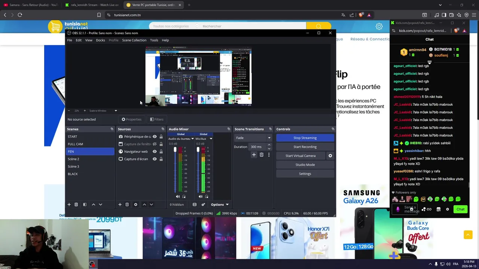Click Studio Mode button
Screen dimensions: 479x269
tap(305, 165)
